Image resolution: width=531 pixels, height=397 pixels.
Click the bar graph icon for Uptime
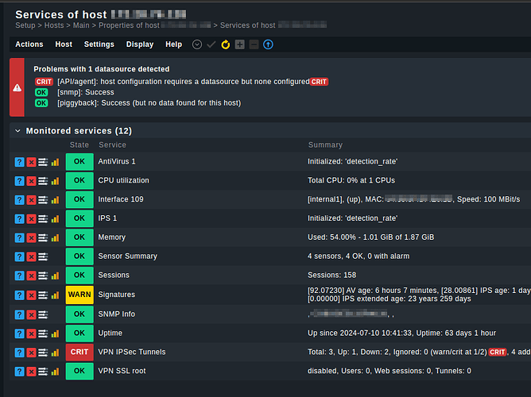pyautogui.click(x=55, y=333)
